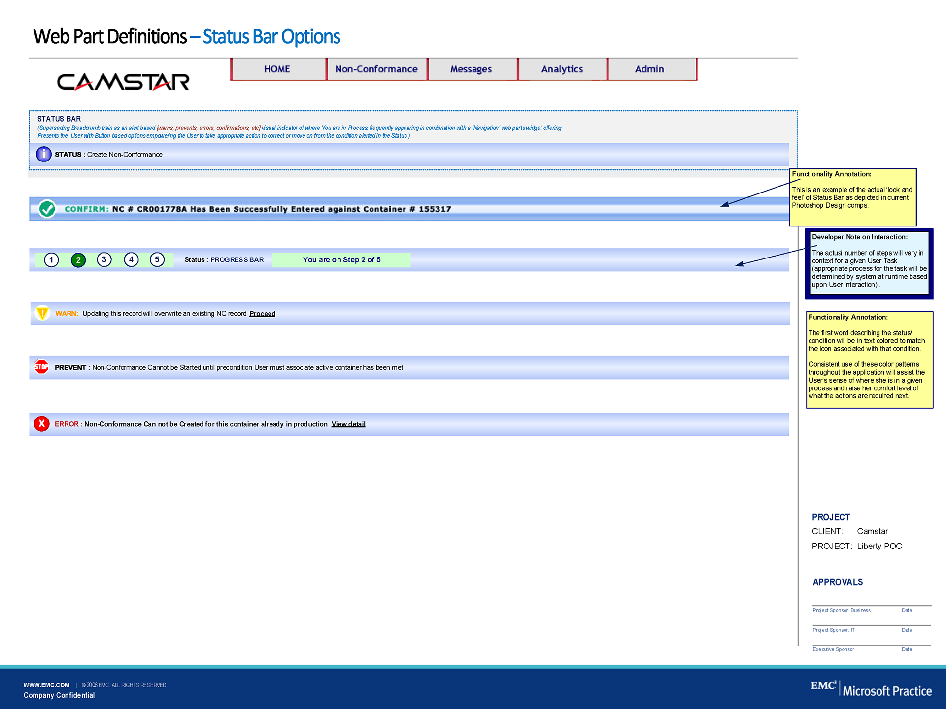Click the Proceed link in warning bar

(x=262, y=314)
